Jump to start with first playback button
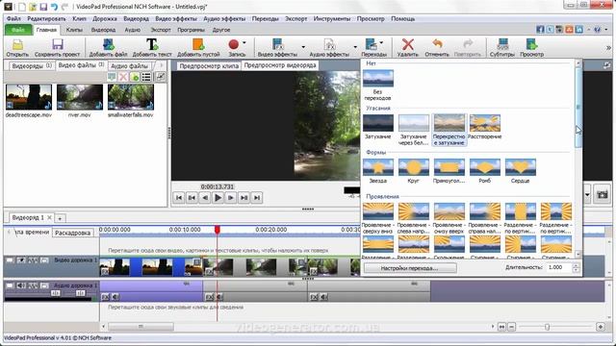The image size is (616, 346). [179, 198]
